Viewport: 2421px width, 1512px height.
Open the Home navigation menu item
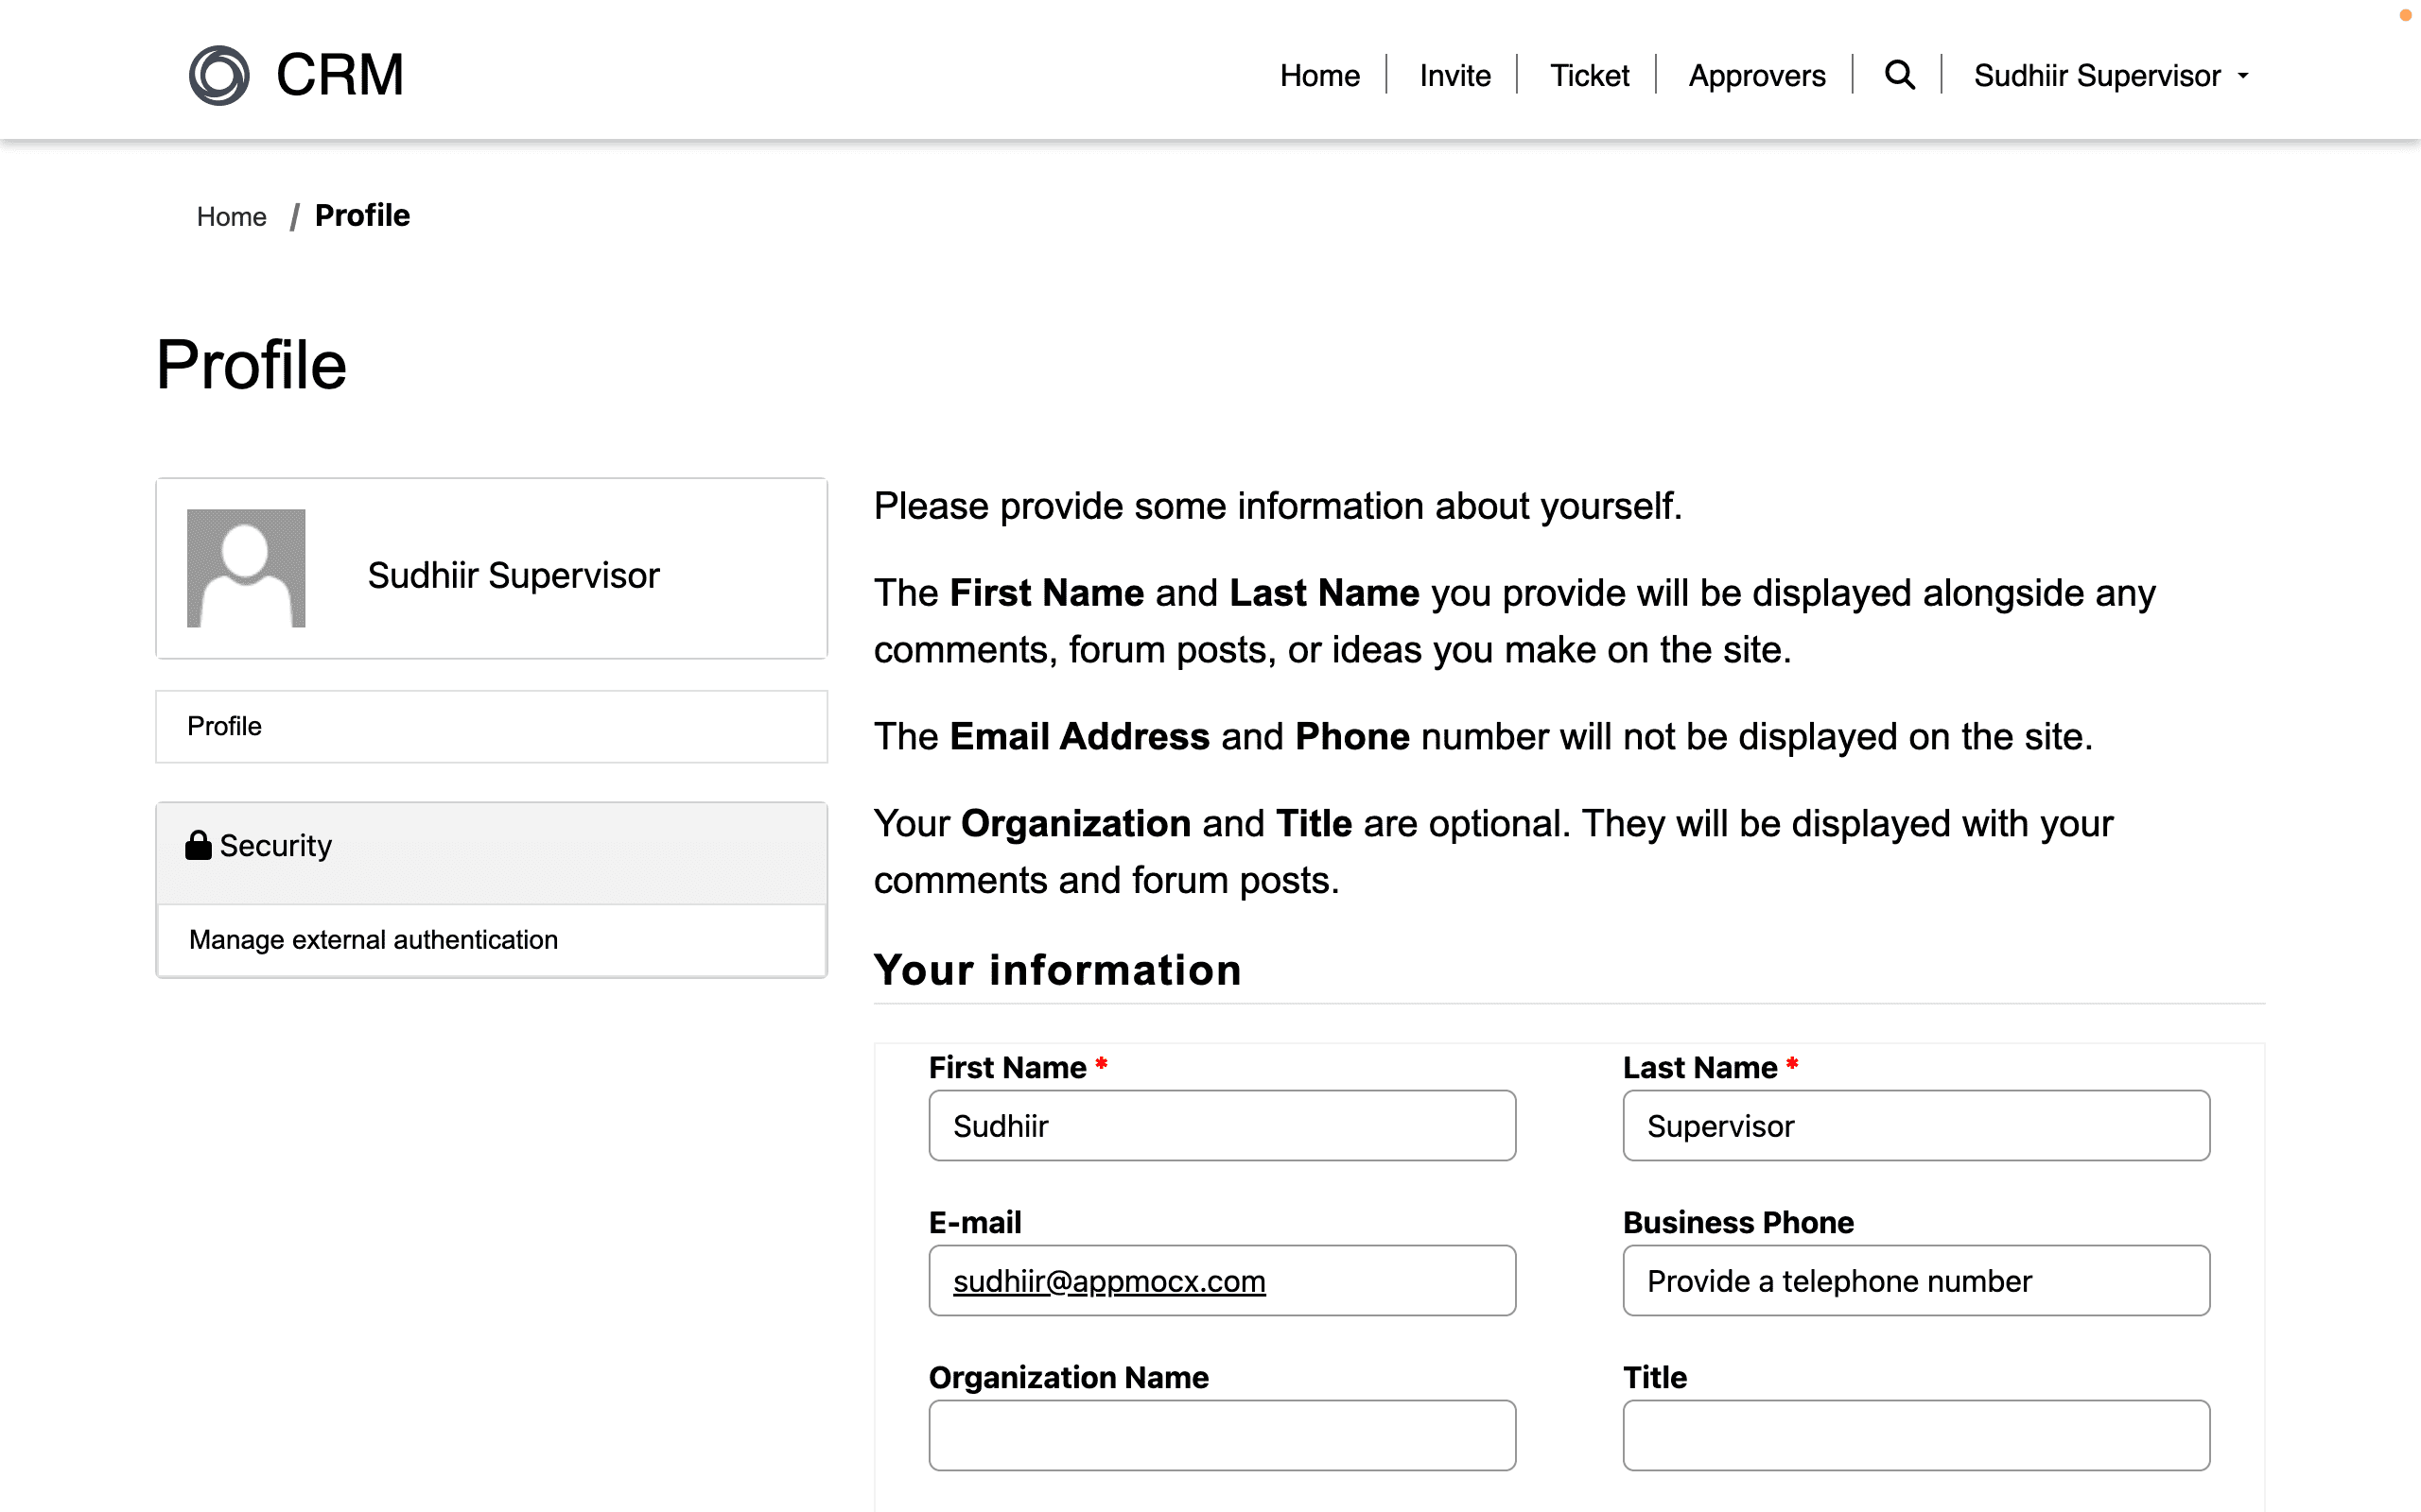[1319, 76]
